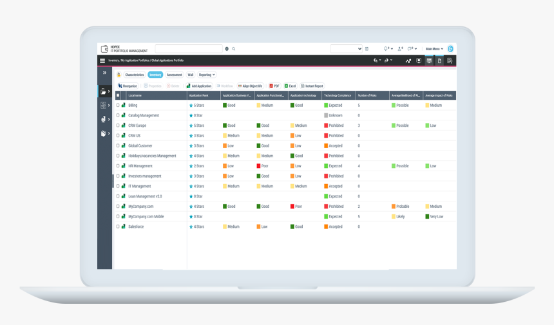The width and height of the screenshot is (554, 325).
Task: Select the Investors management row name
Action: [144, 176]
